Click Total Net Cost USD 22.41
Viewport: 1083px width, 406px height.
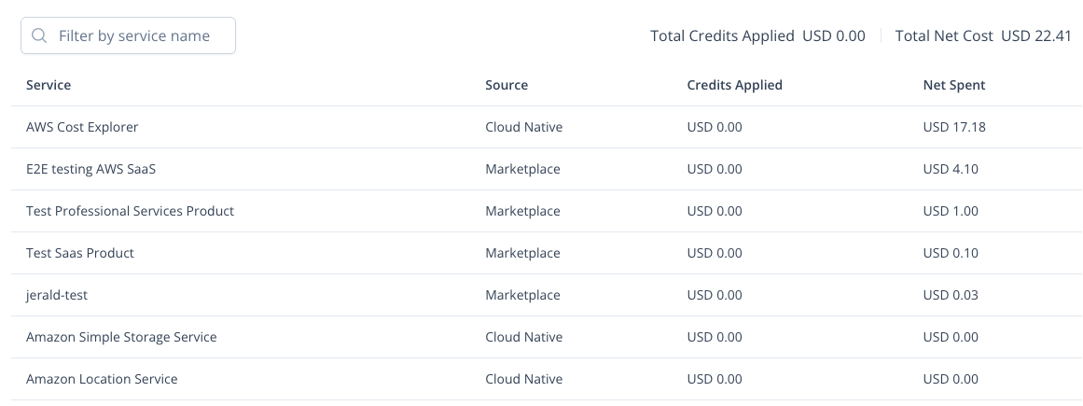pyautogui.click(x=983, y=36)
